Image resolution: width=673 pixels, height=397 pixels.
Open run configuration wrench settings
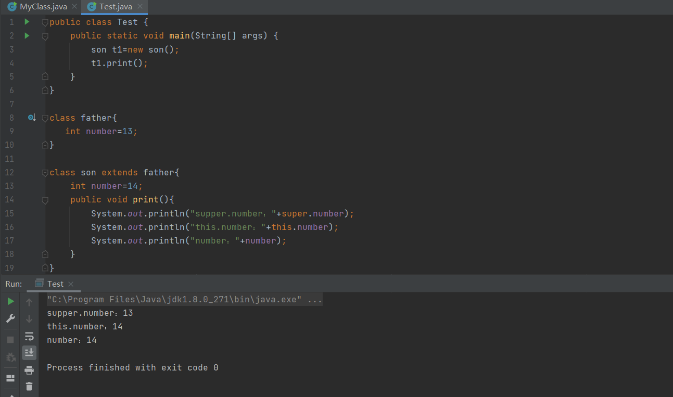[10, 318]
